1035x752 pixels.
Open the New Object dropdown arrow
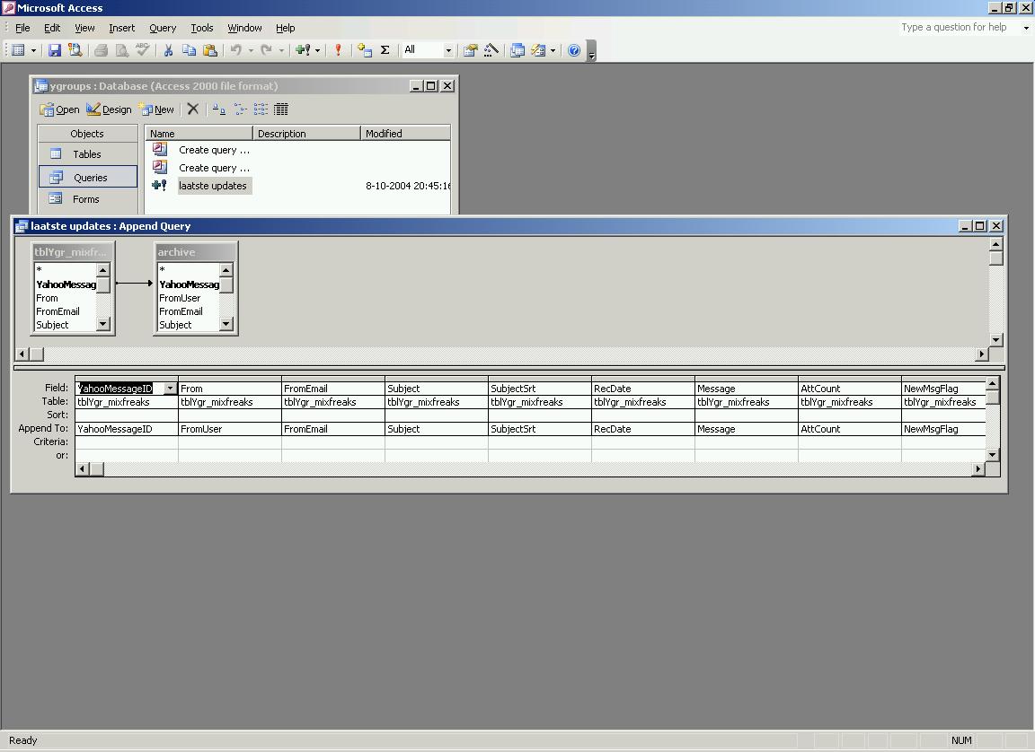coord(553,50)
